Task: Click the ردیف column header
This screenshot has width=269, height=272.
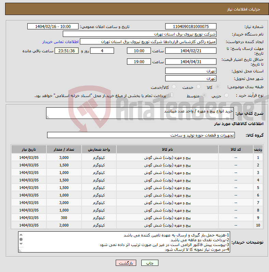Action: [x=258, y=149]
